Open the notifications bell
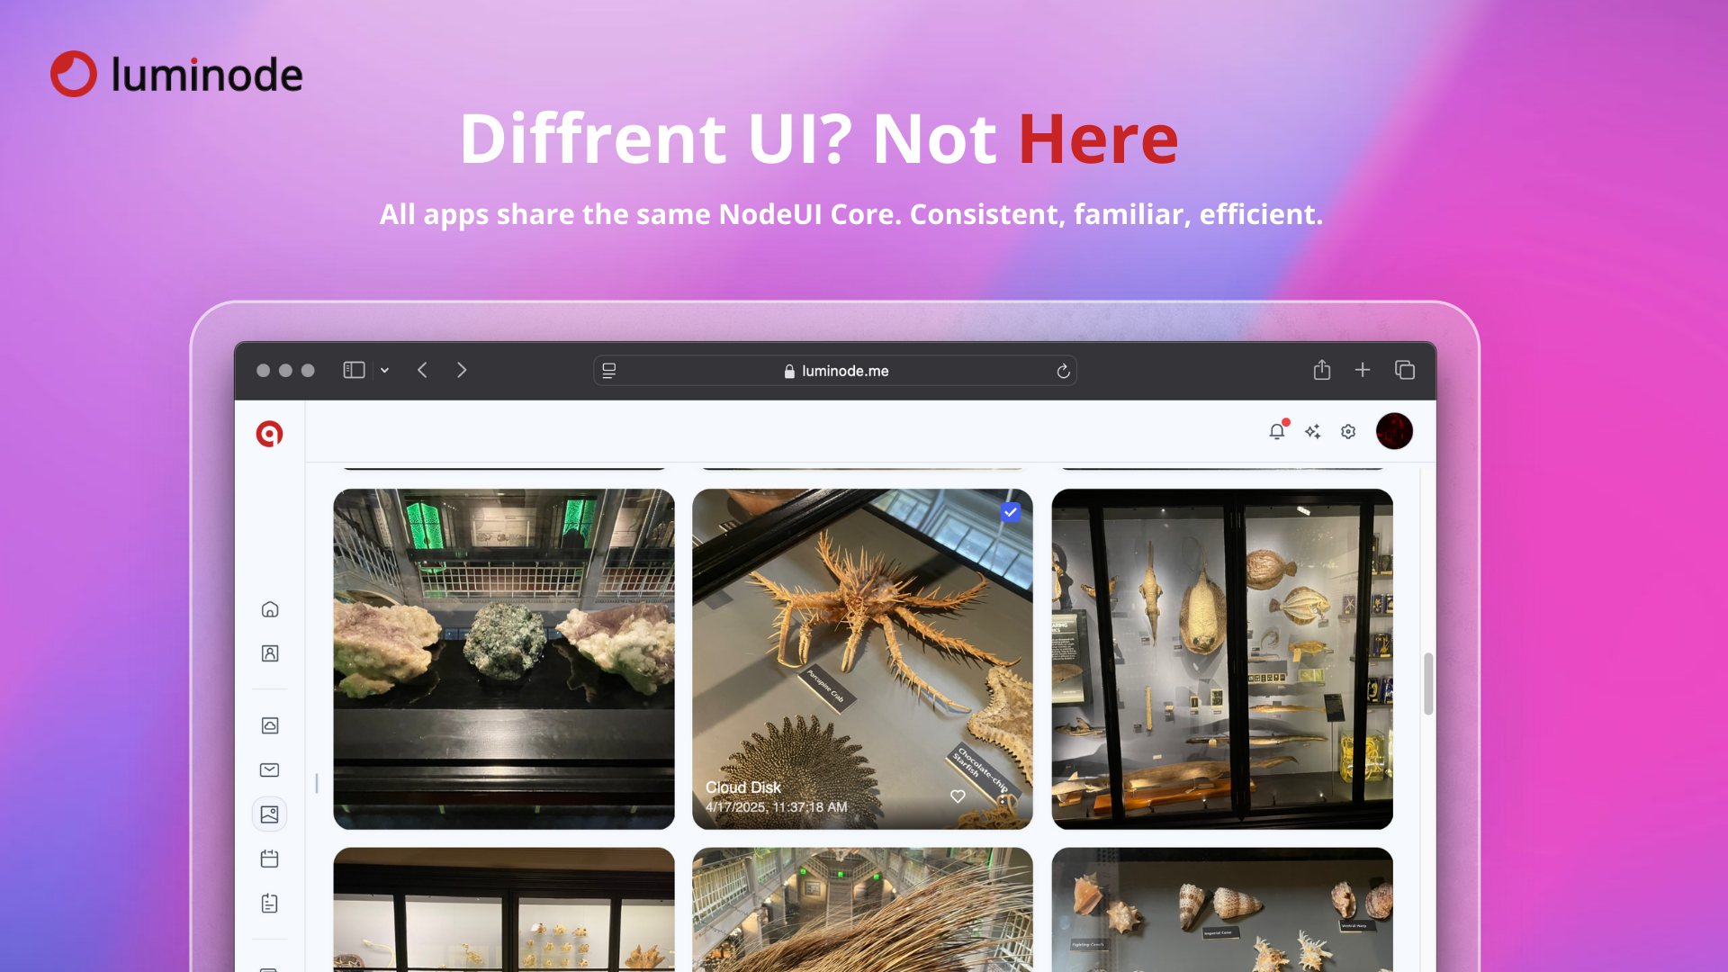The width and height of the screenshot is (1728, 972). tap(1276, 432)
